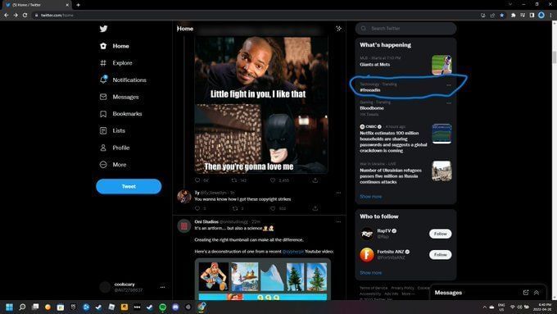557x314 pixels.
Task: Click the browser back arrow
Action: click(x=6, y=16)
